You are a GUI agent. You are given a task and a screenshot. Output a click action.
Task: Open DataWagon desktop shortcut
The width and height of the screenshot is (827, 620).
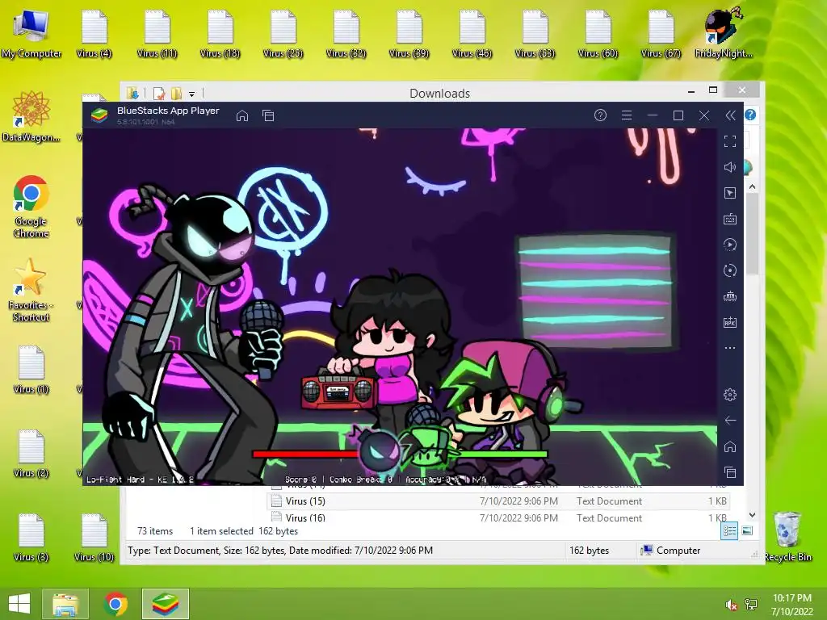click(31, 117)
